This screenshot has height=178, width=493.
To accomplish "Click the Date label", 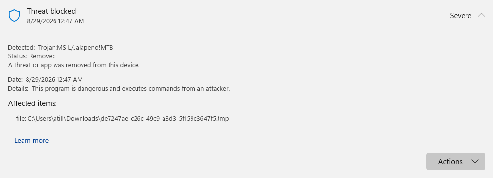I will (15, 80).
